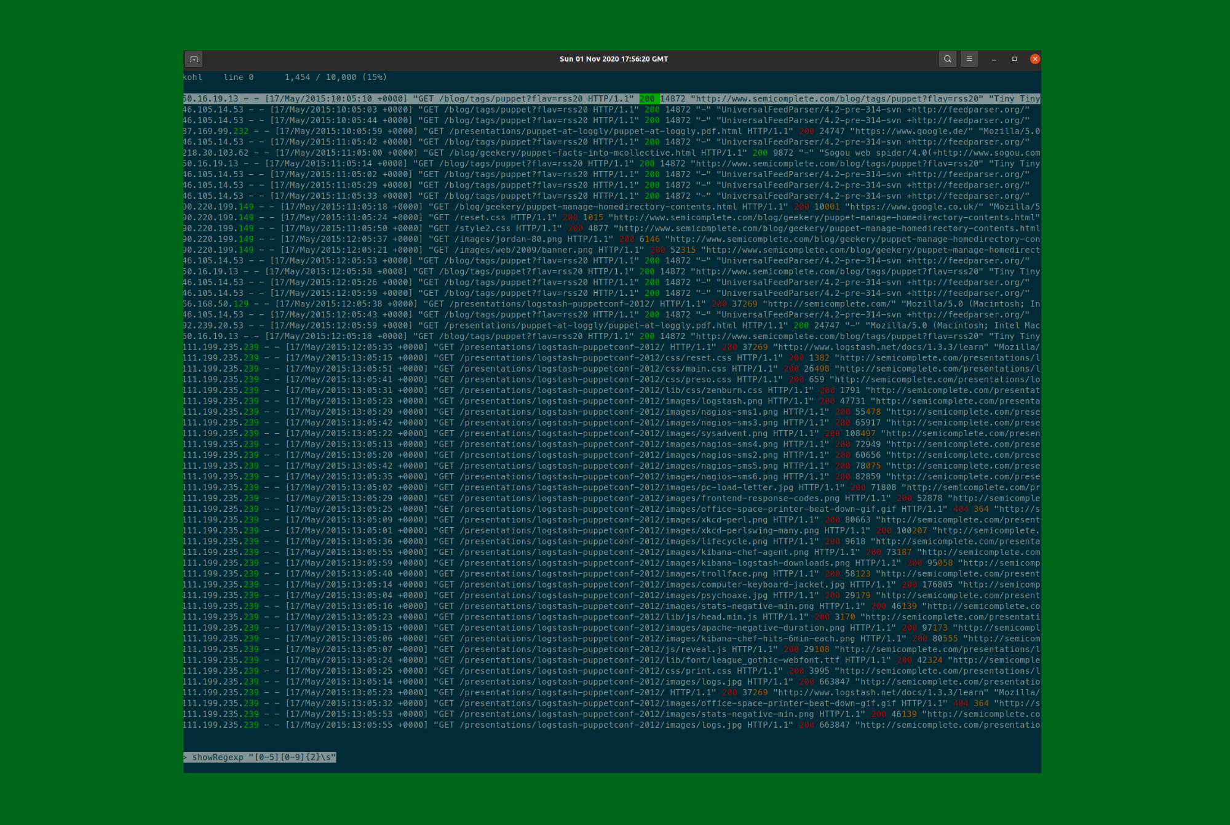This screenshot has width=1230, height=825.
Task: Click the images/logstash.png request line
Action: (612, 401)
